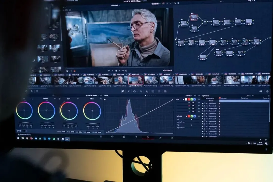Open the Blur palette
The image size is (273, 182).
click(147, 91)
